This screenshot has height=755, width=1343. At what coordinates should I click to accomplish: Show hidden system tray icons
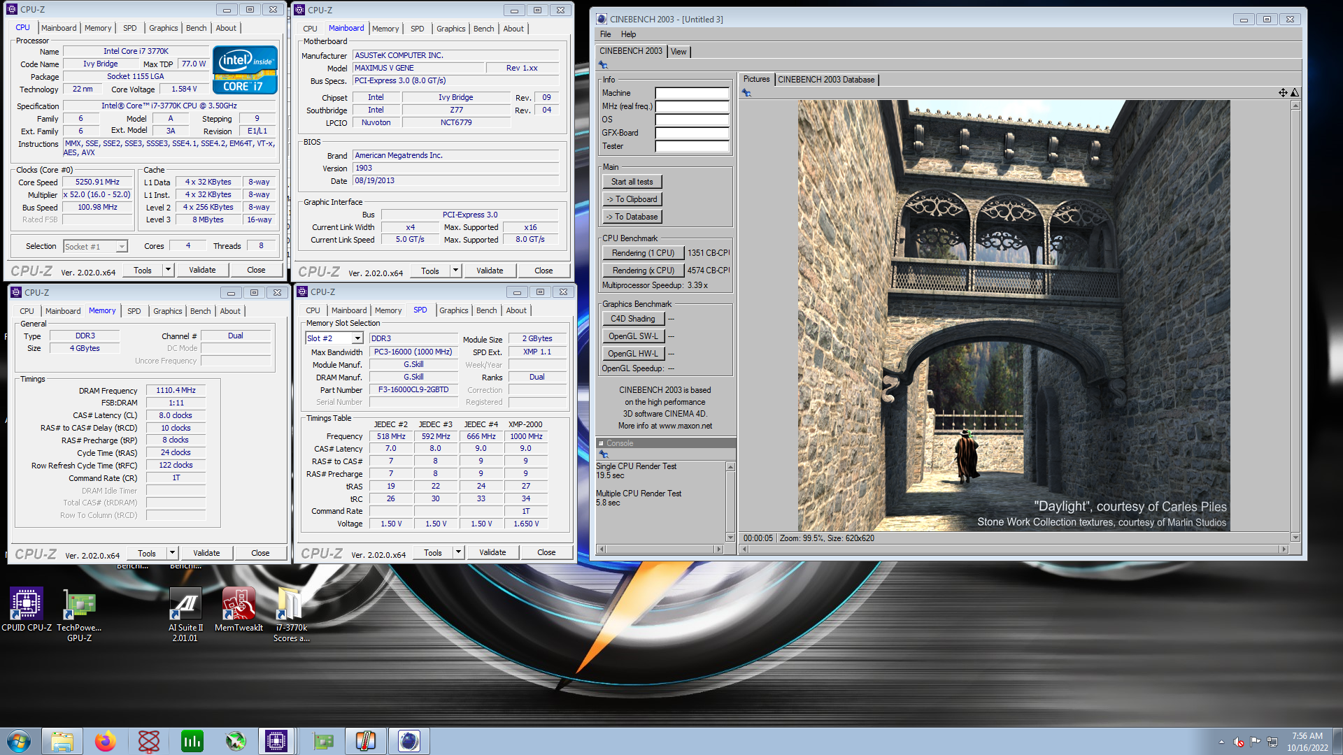[x=1221, y=742]
